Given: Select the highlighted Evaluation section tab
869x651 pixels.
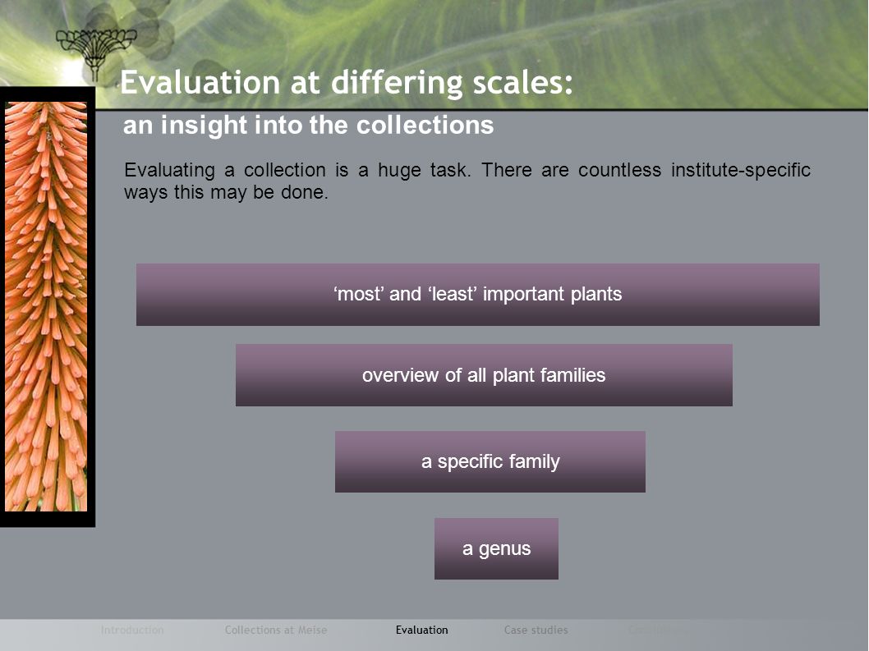Looking at the screenshot, I should tap(421, 630).
